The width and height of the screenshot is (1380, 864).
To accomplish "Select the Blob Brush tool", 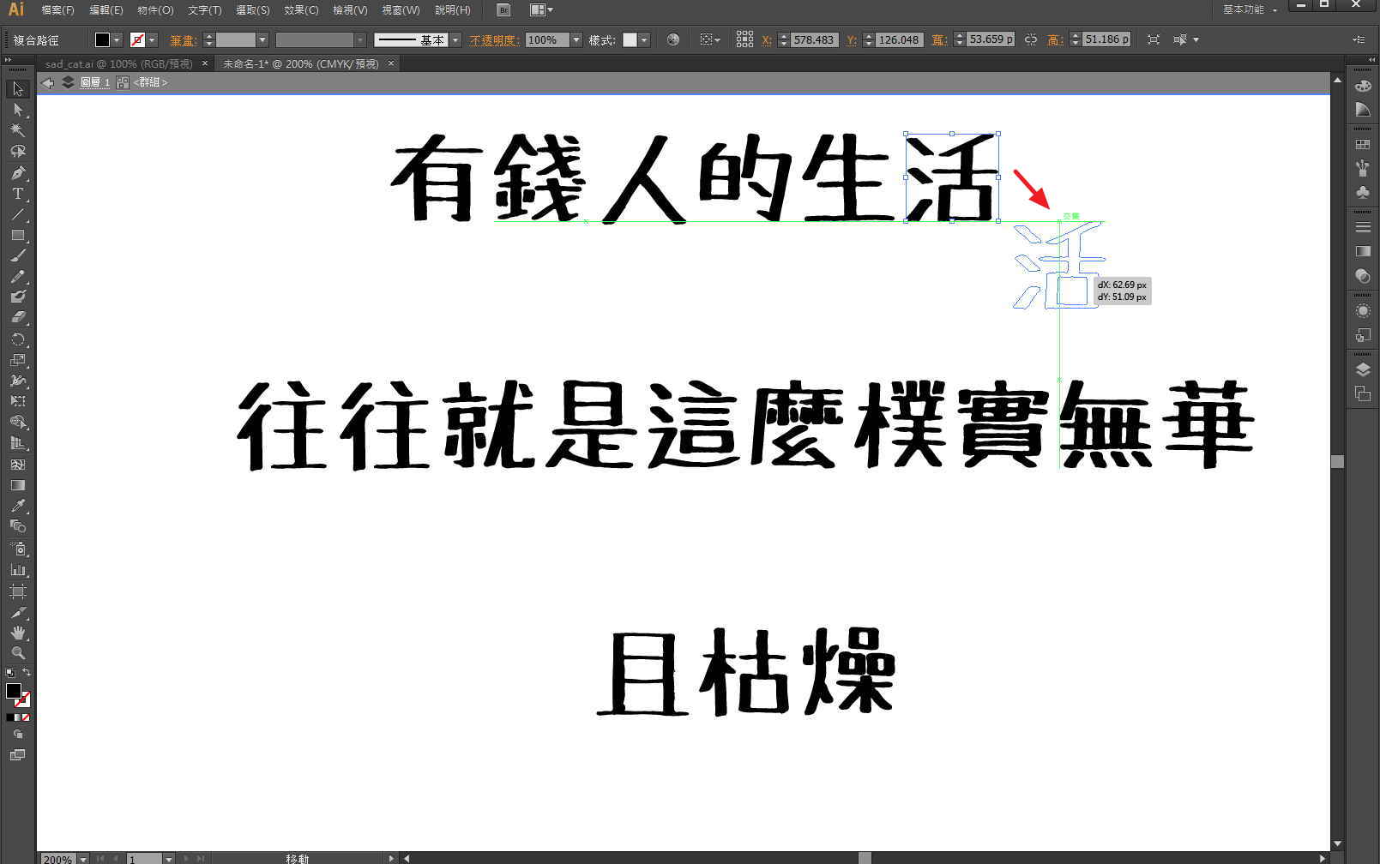I will (x=18, y=297).
